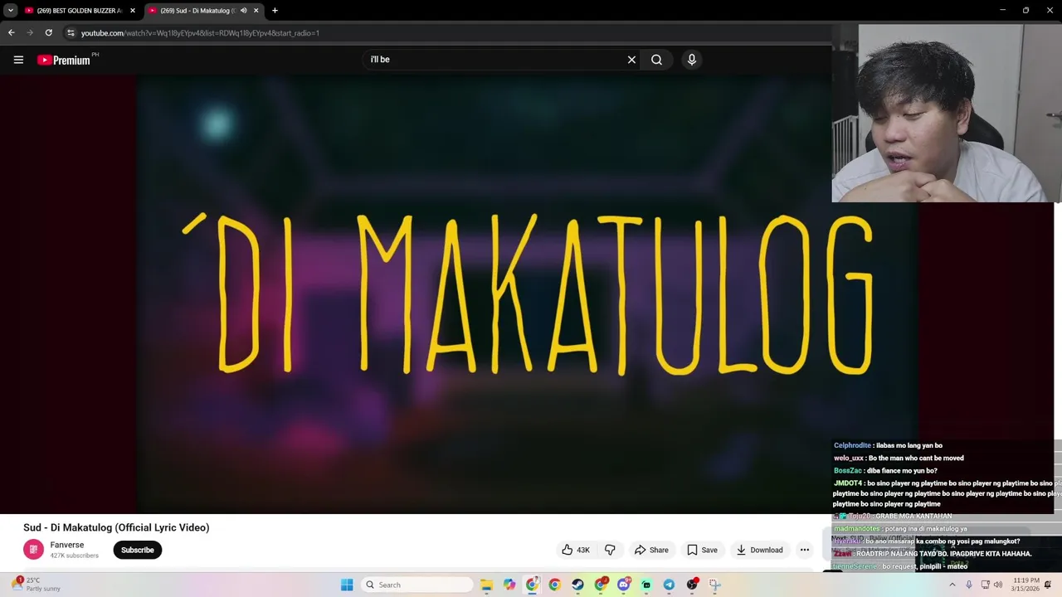View site information icon in address bar

coord(71,32)
